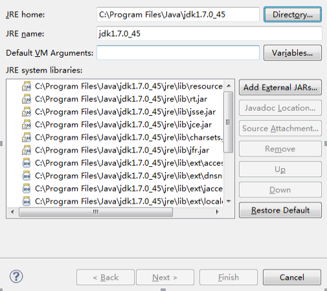This screenshot has width=327, height=291.
Task: Click the jar icon for resources library
Action: (x=27, y=86)
